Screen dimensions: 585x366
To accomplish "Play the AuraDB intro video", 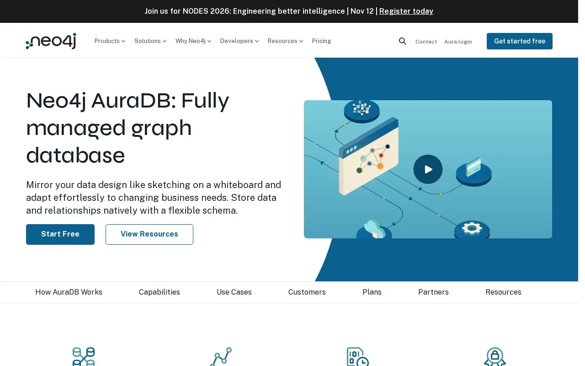I will click(x=428, y=169).
